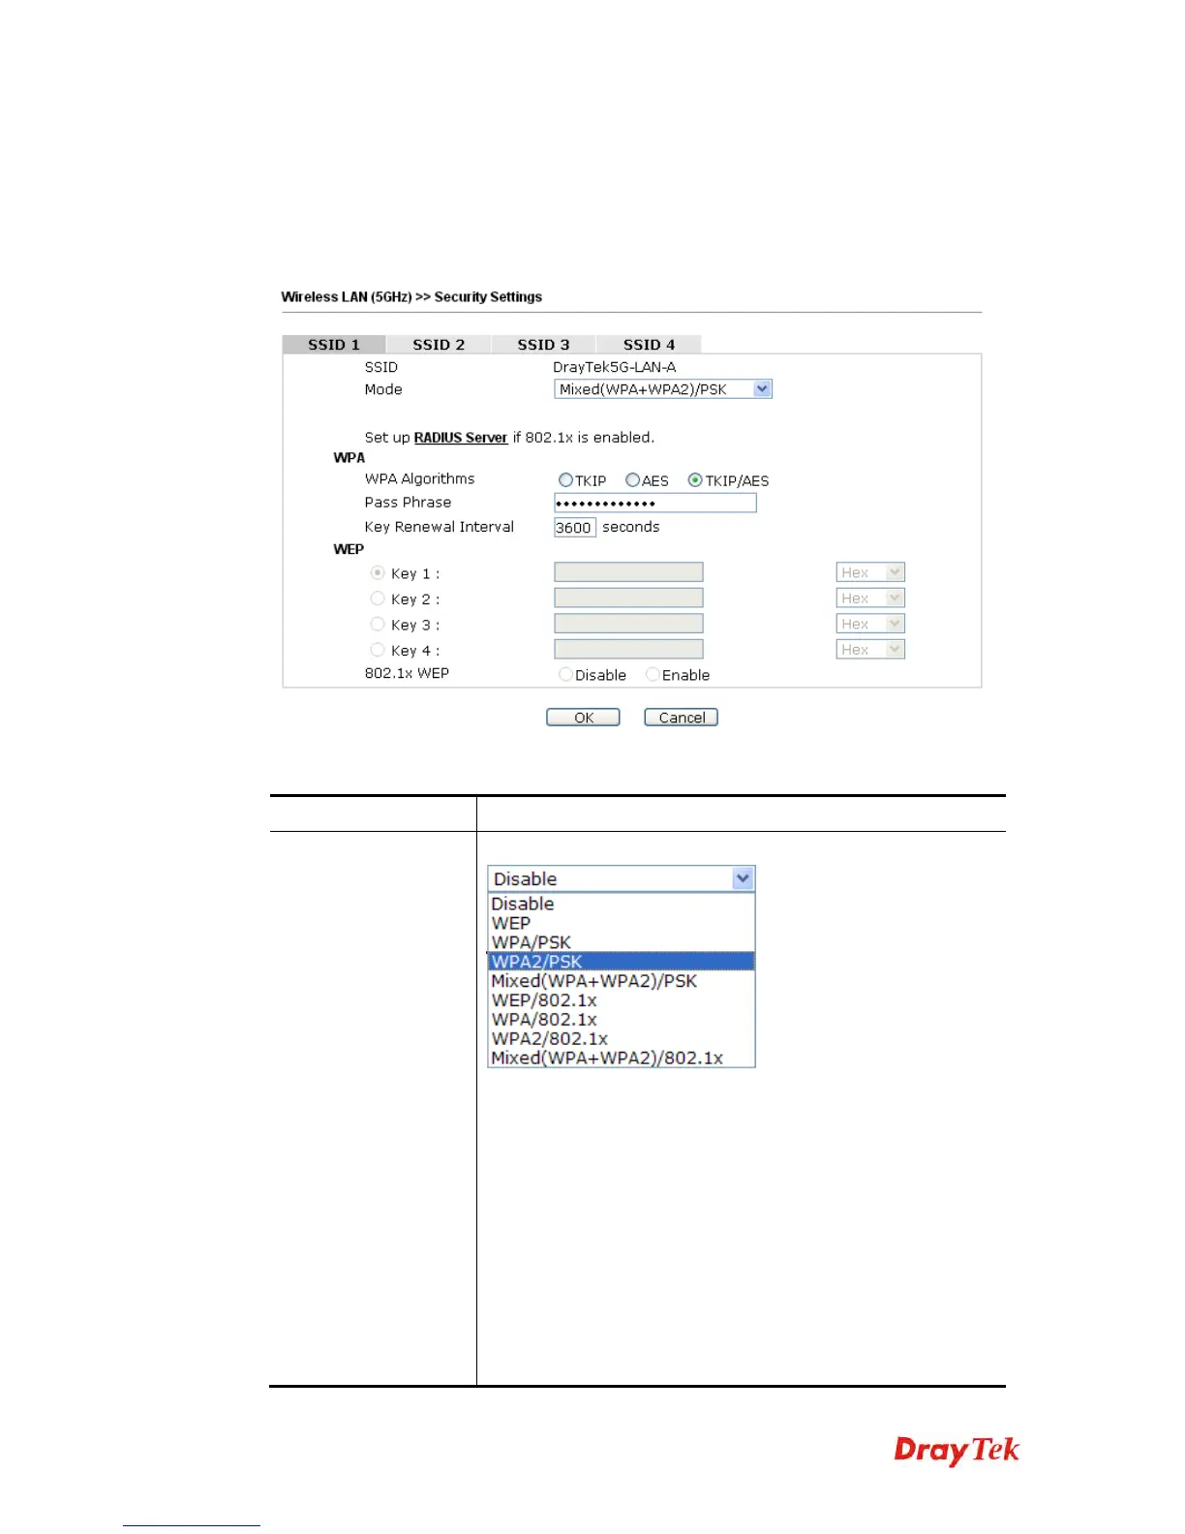Choose Disable for 802.1x WEP
This screenshot has height=1534, width=1185.
tap(565, 675)
